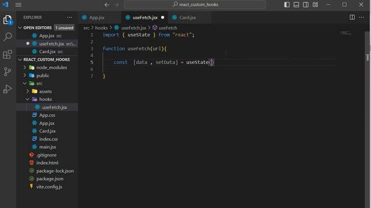
Task: Click the react_custom_hooks command center search box
Action: coord(195,5)
